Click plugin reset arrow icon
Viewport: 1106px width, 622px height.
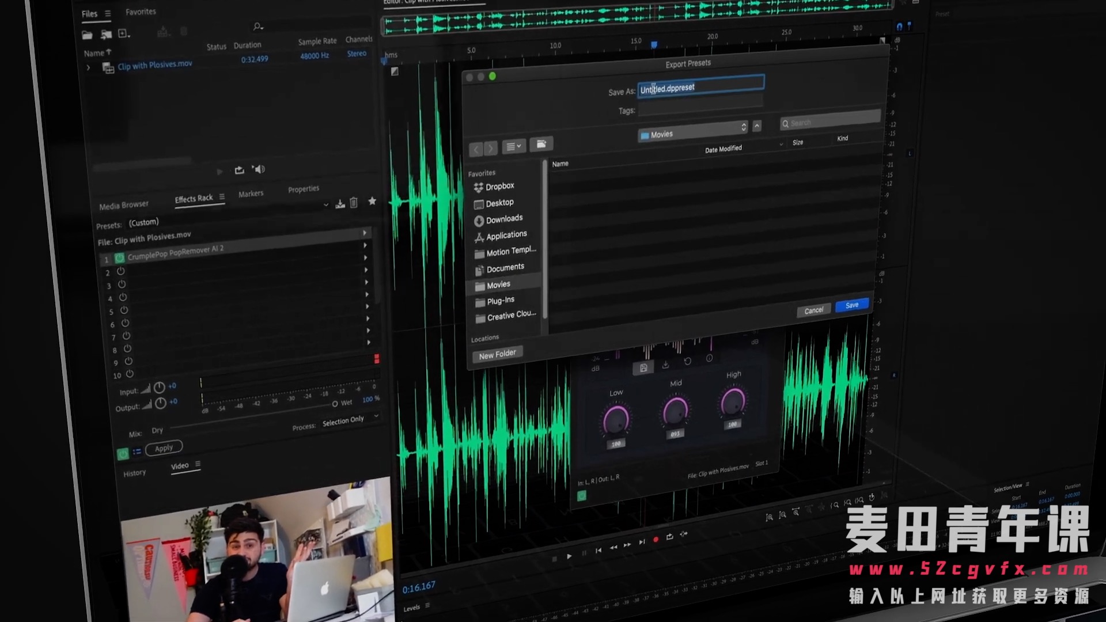click(x=687, y=361)
